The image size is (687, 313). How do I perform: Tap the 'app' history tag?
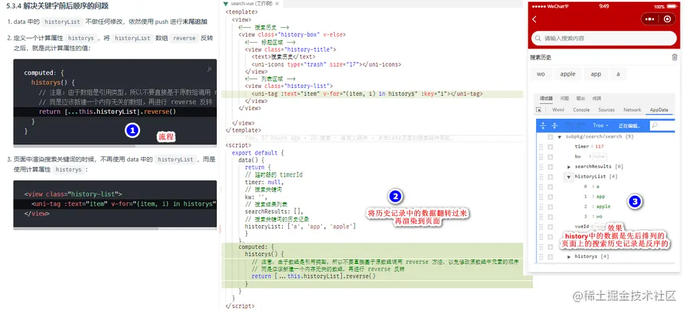click(596, 74)
